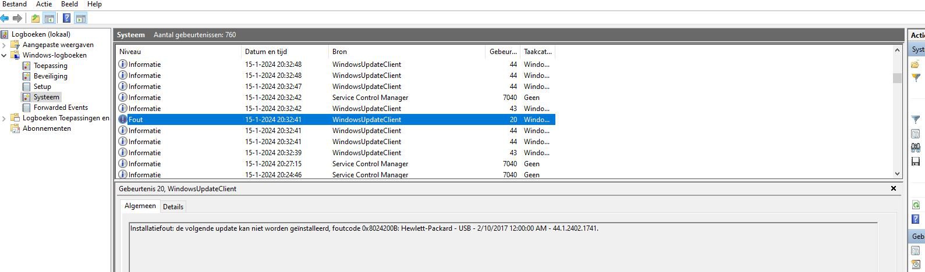Click the folder-up icon in the toolbar

36,19
